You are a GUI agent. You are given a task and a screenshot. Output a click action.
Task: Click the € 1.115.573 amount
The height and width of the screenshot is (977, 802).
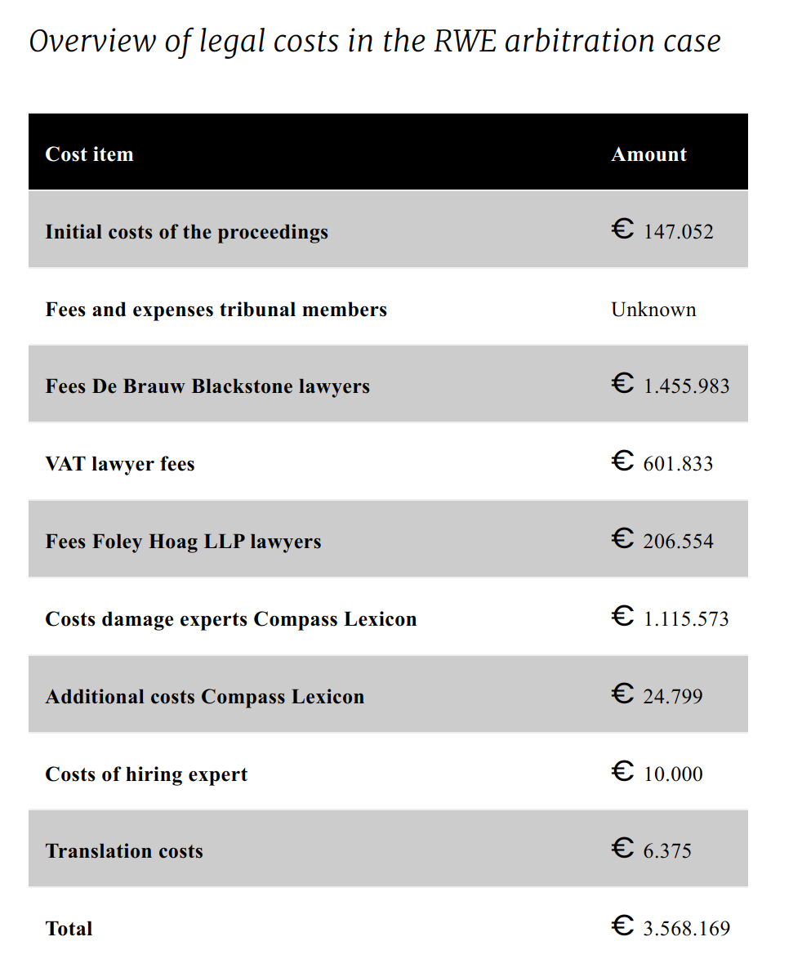point(670,617)
